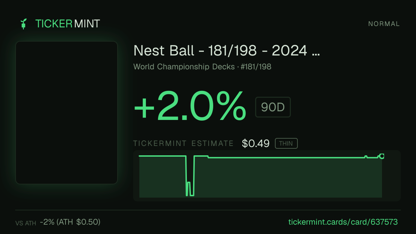The width and height of the screenshot is (416, 234).
Task: Click the TICKERMINT brand name text
Action: 68,24
